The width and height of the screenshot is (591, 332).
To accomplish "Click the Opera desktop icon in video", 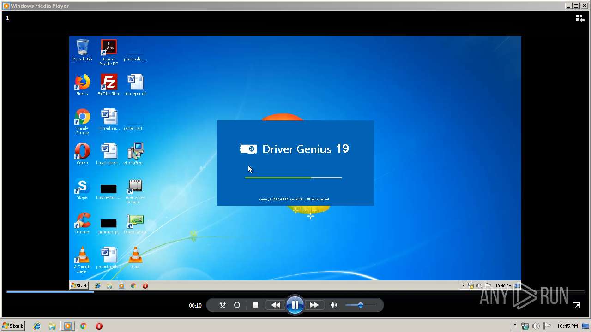I will point(82,154).
